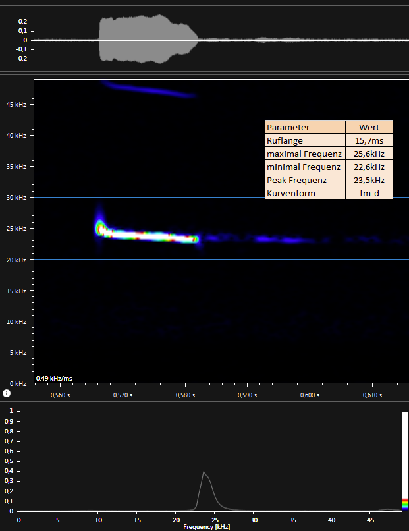Select the minimal Frequenz value 22,6kHz

pyautogui.click(x=369, y=167)
